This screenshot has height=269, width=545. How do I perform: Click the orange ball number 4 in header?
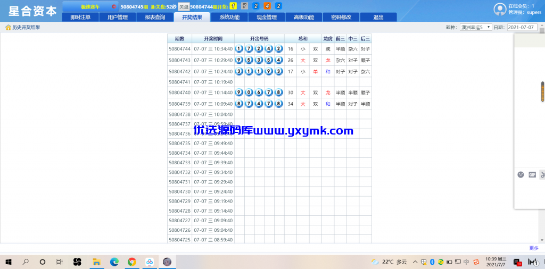pos(267,6)
